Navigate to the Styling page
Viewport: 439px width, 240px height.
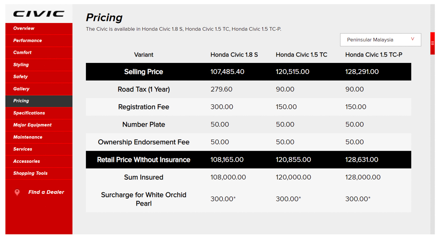(21, 65)
